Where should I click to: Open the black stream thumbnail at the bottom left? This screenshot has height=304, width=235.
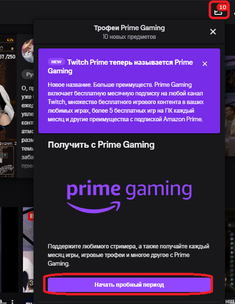pos(9,250)
